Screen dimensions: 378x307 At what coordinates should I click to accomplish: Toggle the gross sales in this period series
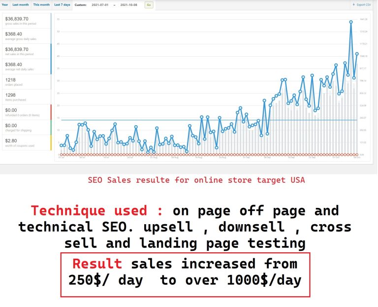click(x=26, y=21)
